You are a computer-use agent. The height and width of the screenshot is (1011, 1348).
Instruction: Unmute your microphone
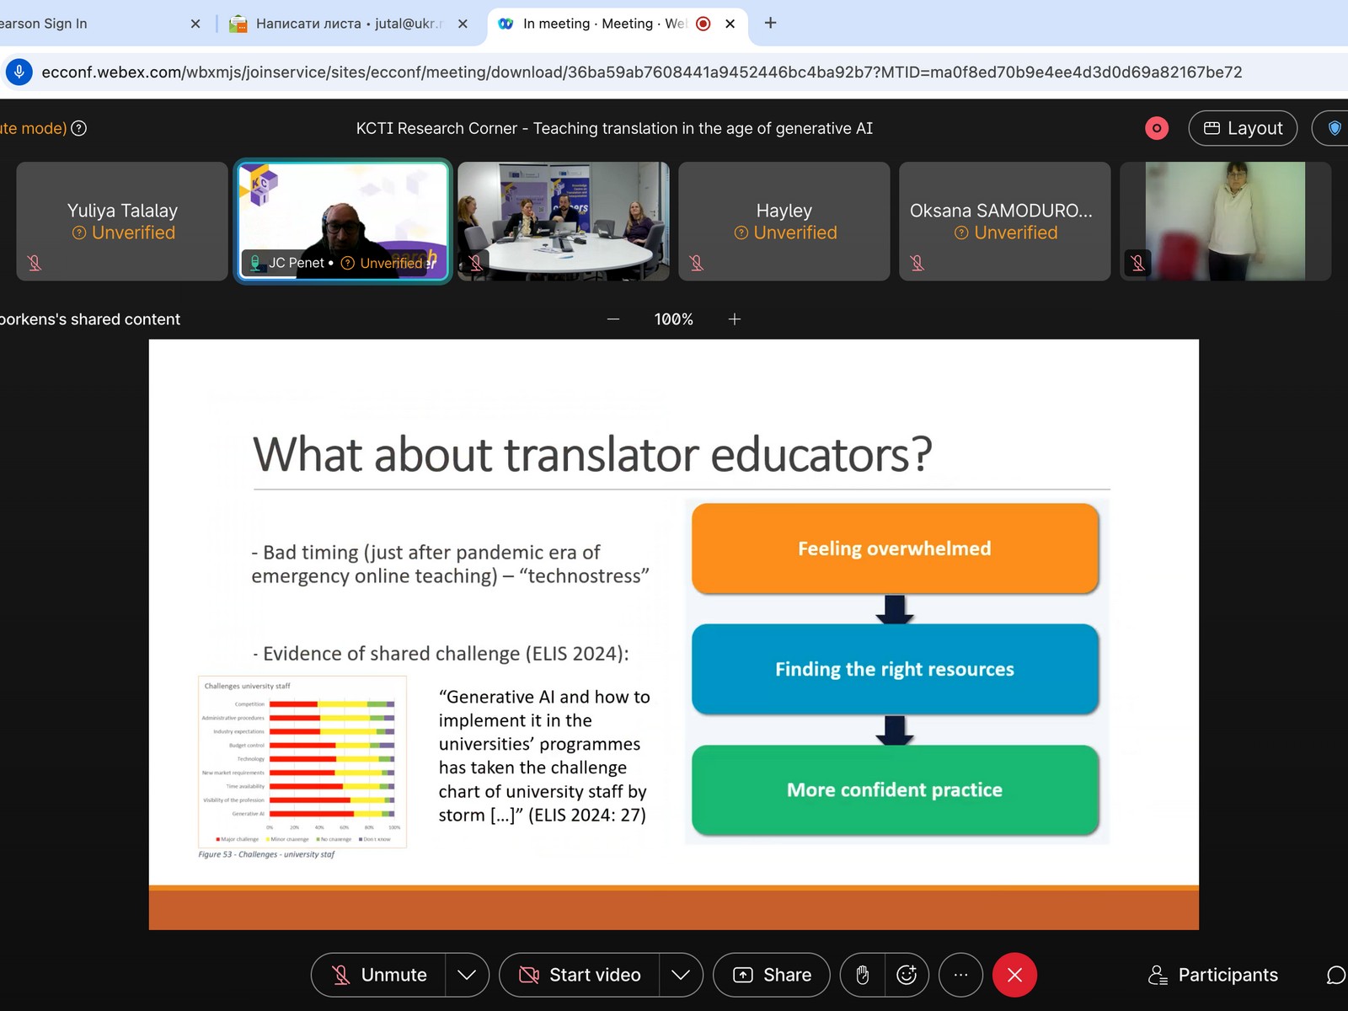click(379, 975)
